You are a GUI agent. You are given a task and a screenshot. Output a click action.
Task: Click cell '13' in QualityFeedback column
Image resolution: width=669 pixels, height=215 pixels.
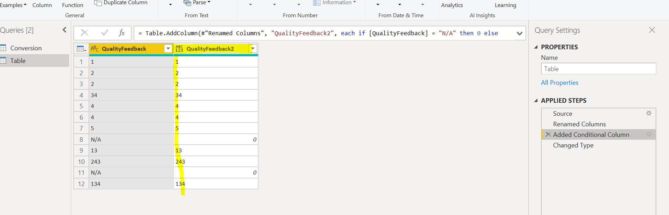pyautogui.click(x=131, y=150)
